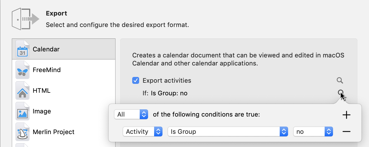Screen dimensions: 369x147
Task: Click the magnifier next to Is Group rule
Action: pos(340,93)
